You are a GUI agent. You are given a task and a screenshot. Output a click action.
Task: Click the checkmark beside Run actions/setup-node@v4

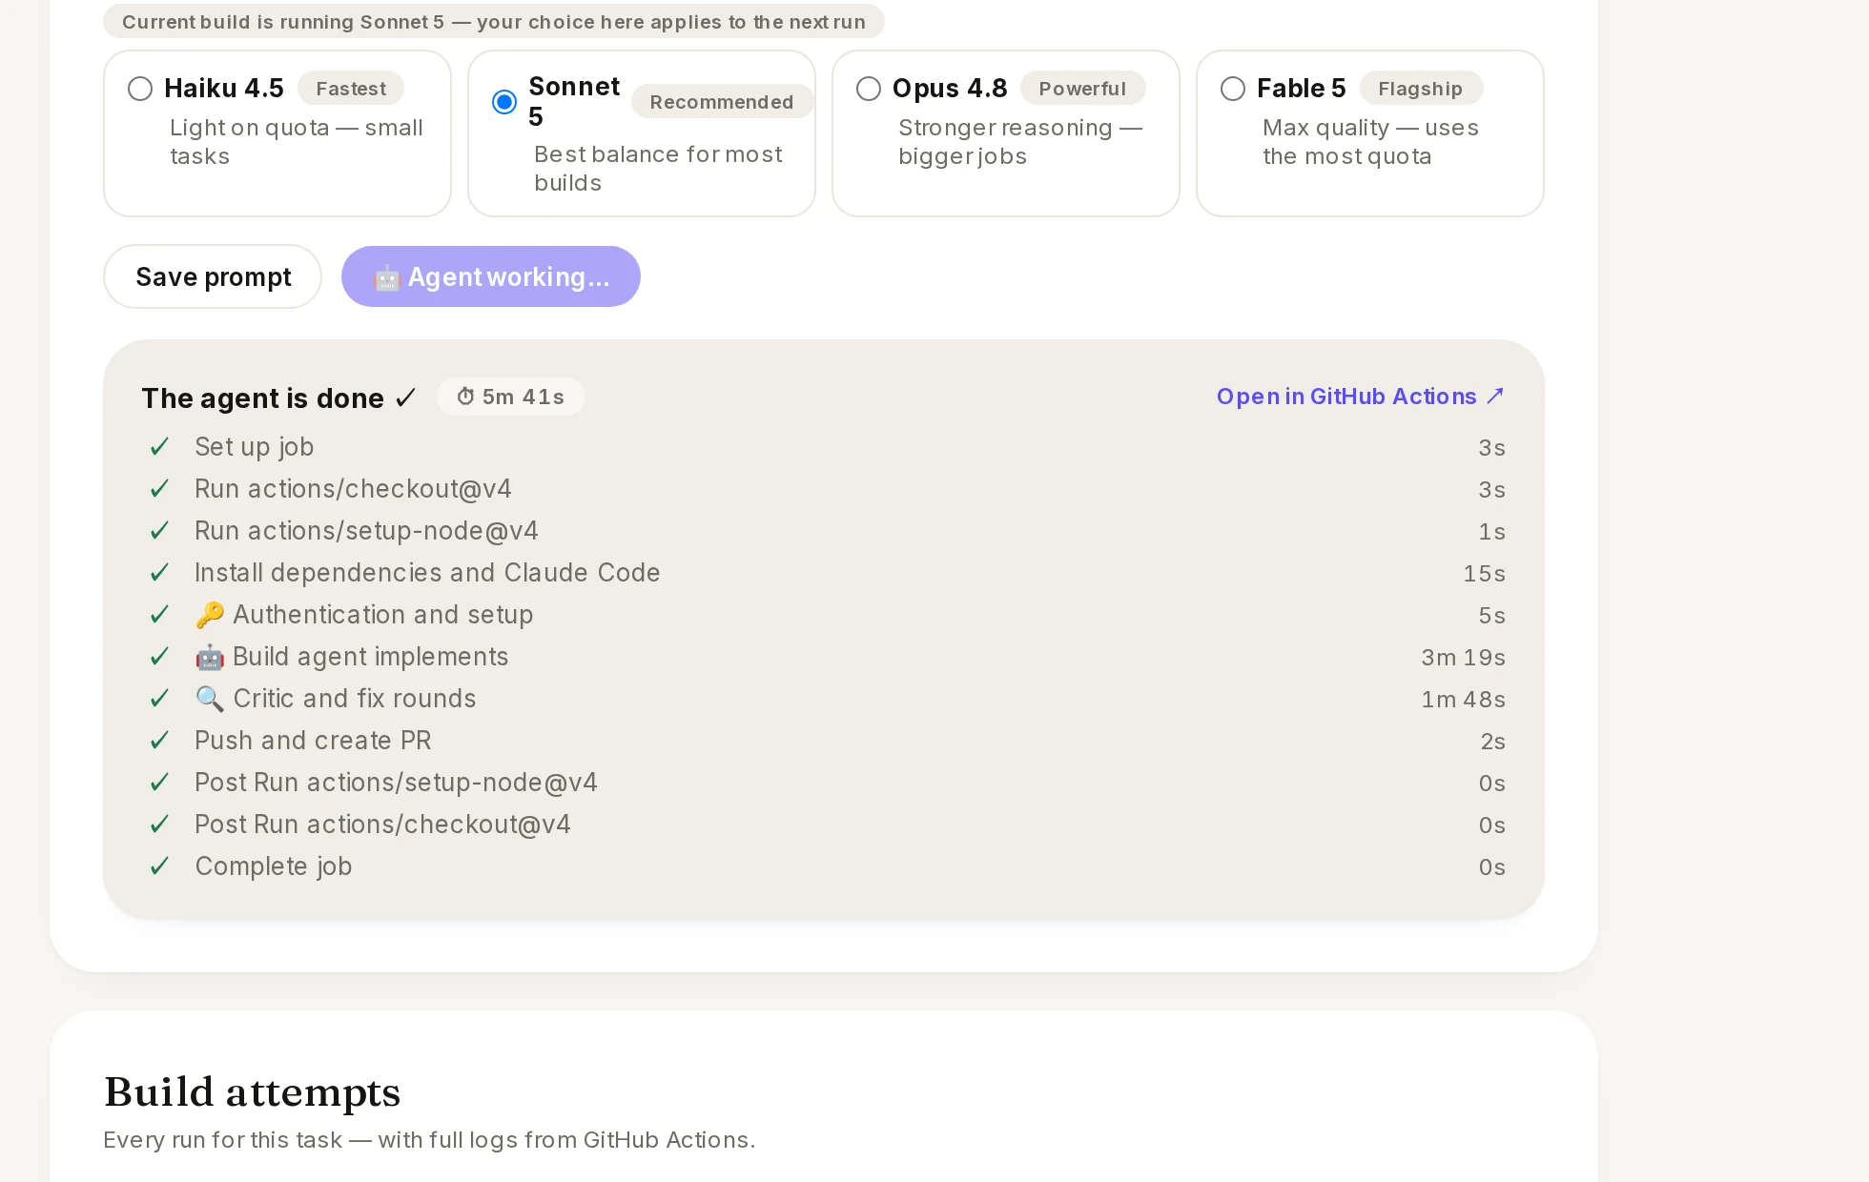click(x=159, y=531)
